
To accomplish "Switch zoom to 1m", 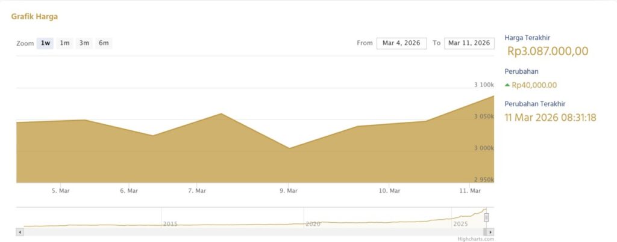I will pos(64,43).
